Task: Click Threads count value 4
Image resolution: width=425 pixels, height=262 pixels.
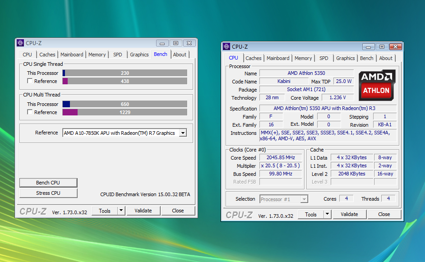Action: (x=388, y=198)
